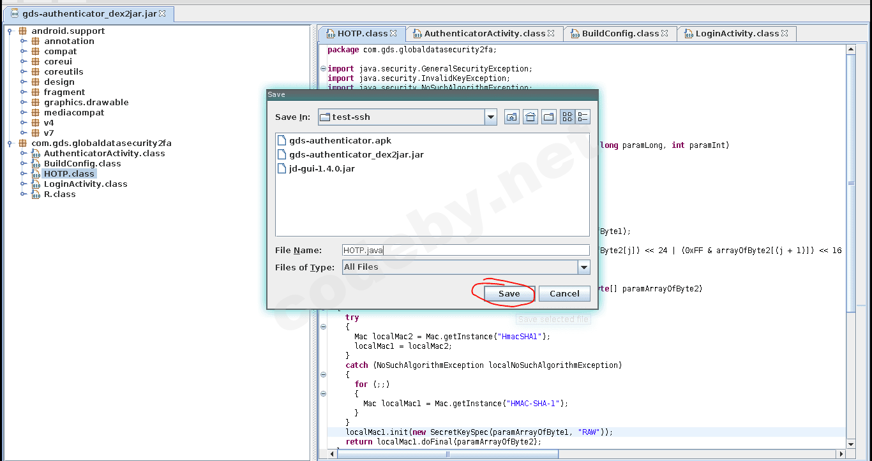Viewport: 872px width, 461px height.
Task: Expand the mediacompat package node
Action: point(24,112)
